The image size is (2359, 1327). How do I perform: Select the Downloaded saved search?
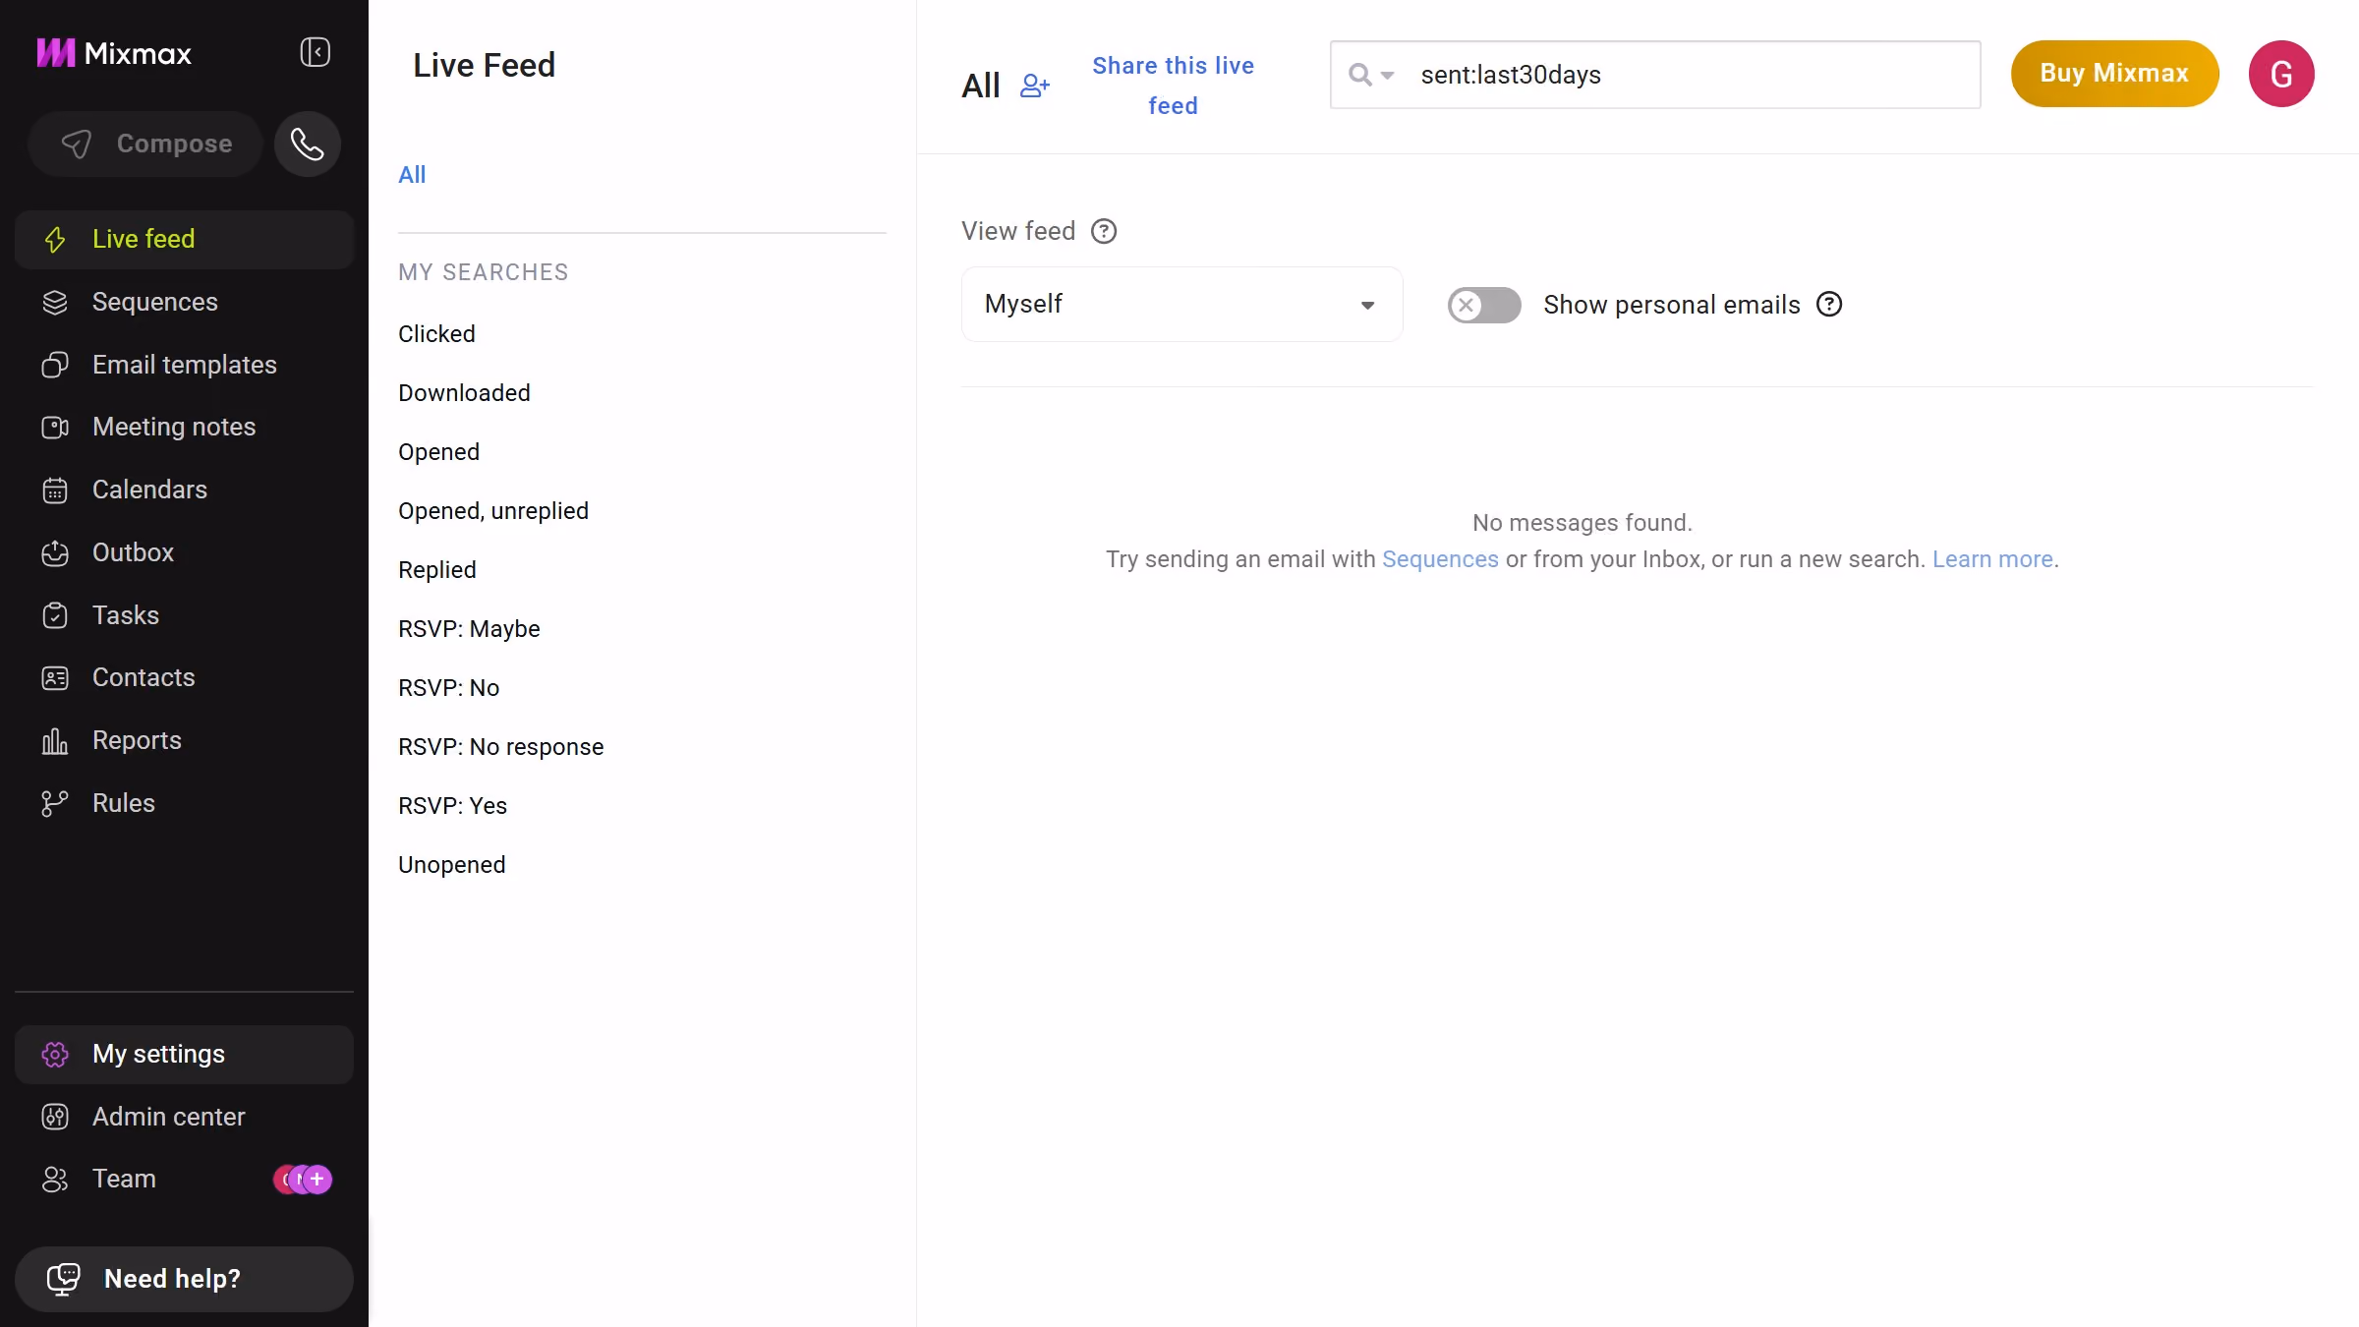tap(464, 393)
